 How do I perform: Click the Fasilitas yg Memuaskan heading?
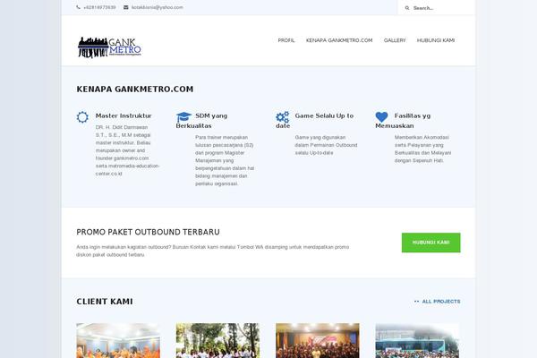[x=403, y=121]
